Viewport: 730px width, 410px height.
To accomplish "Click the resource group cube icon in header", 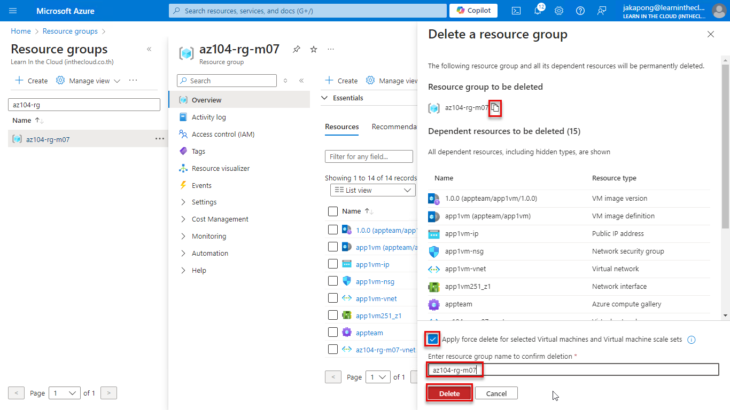I will point(187,53).
